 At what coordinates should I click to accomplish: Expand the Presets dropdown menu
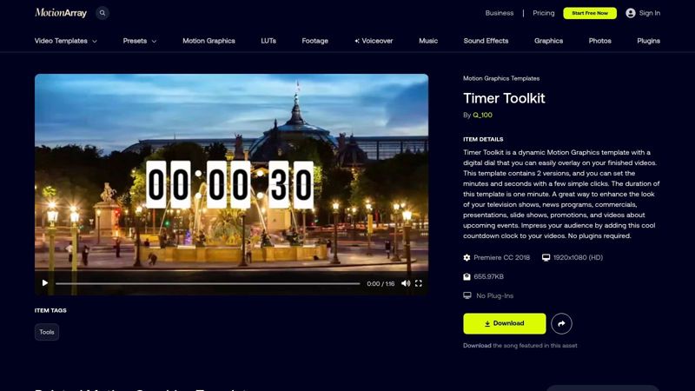click(140, 41)
